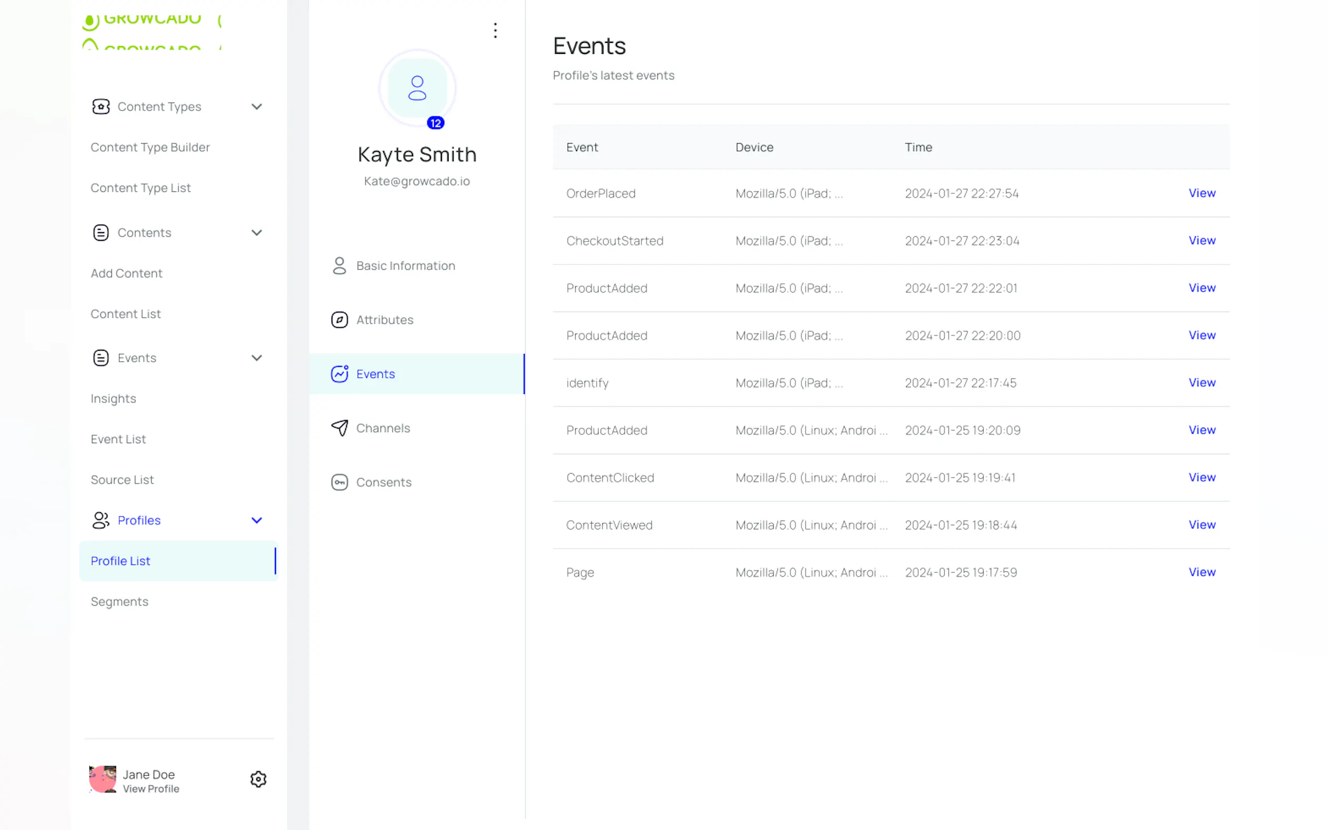Viewport: 1328px width, 830px height.
Task: Click the Channels paper plane icon
Action: coord(339,428)
